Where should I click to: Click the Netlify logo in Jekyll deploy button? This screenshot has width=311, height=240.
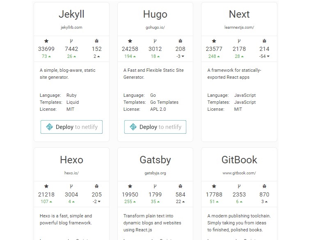(x=49, y=127)
